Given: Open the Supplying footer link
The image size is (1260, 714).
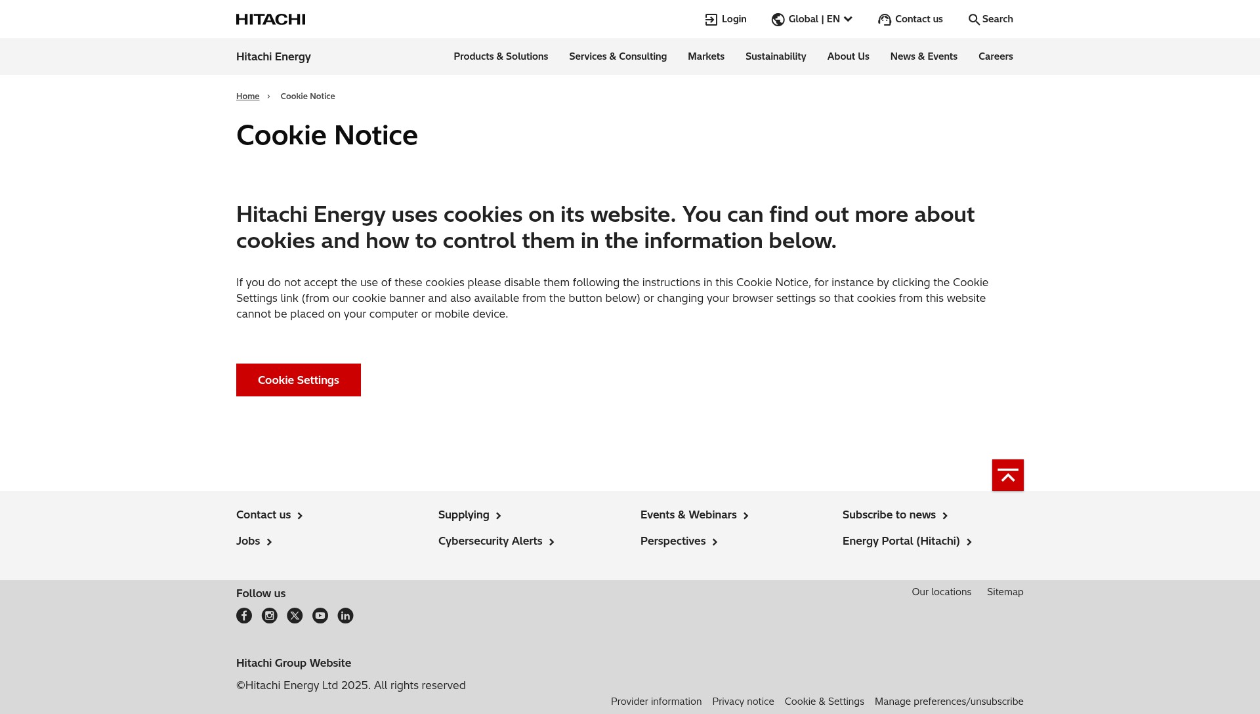Looking at the screenshot, I should coord(469,515).
